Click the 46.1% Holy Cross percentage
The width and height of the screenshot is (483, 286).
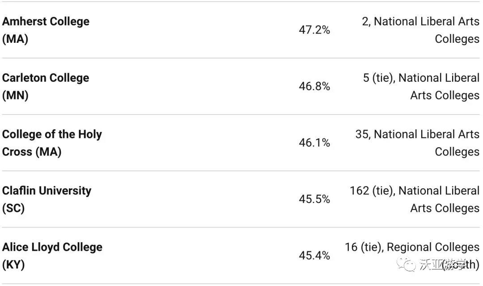(314, 143)
